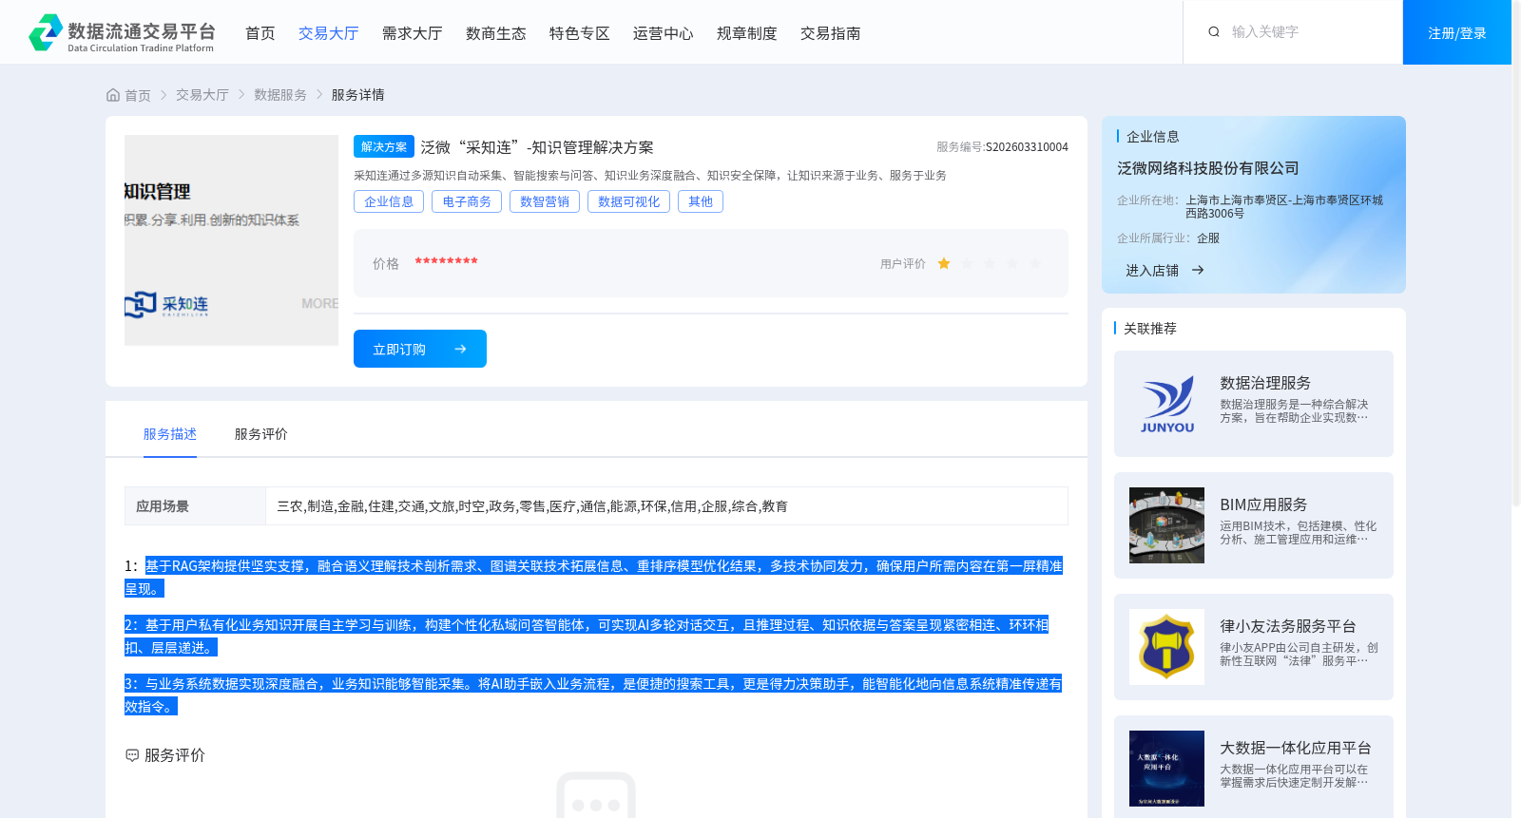
Task: Open the 律小友 badge thumbnail
Action: (x=1167, y=647)
